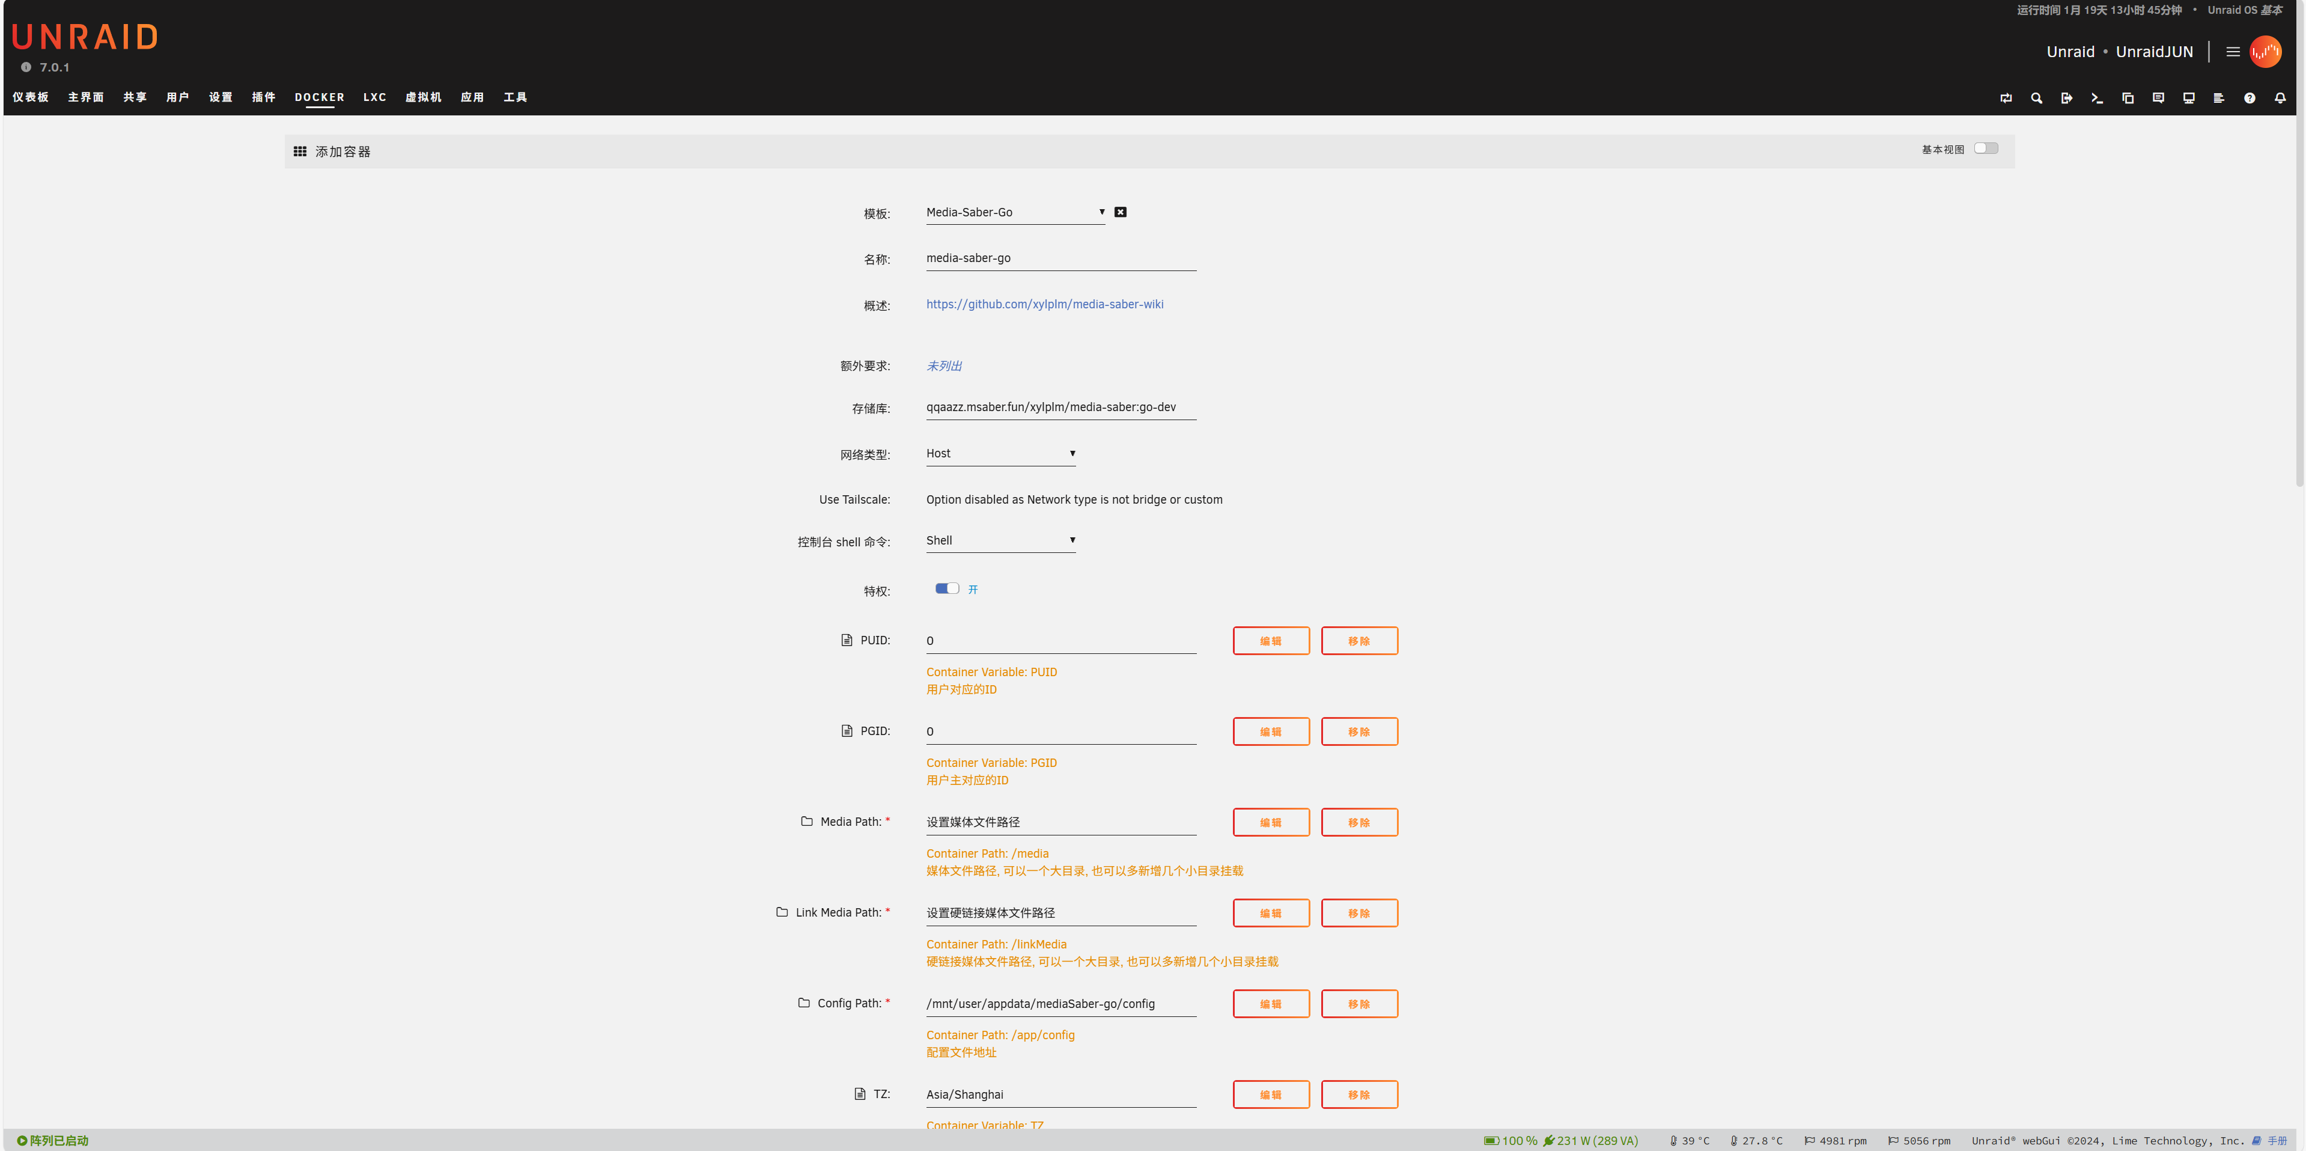Click the logout arrow icon
The image size is (2306, 1151).
click(x=2066, y=99)
